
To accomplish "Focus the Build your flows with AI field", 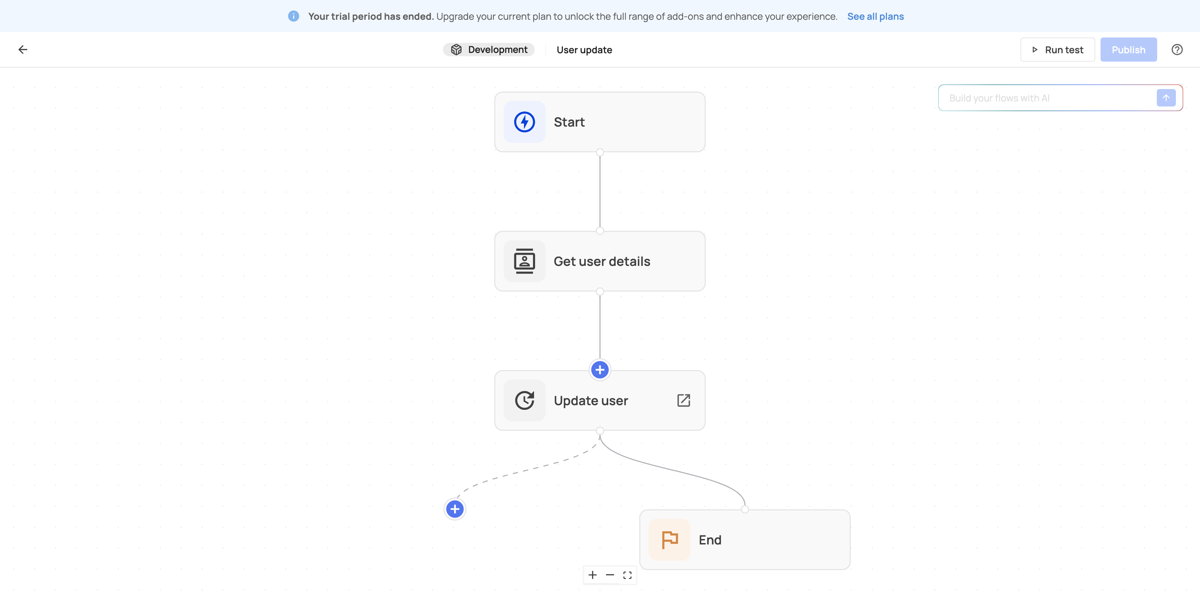I will (x=1048, y=98).
